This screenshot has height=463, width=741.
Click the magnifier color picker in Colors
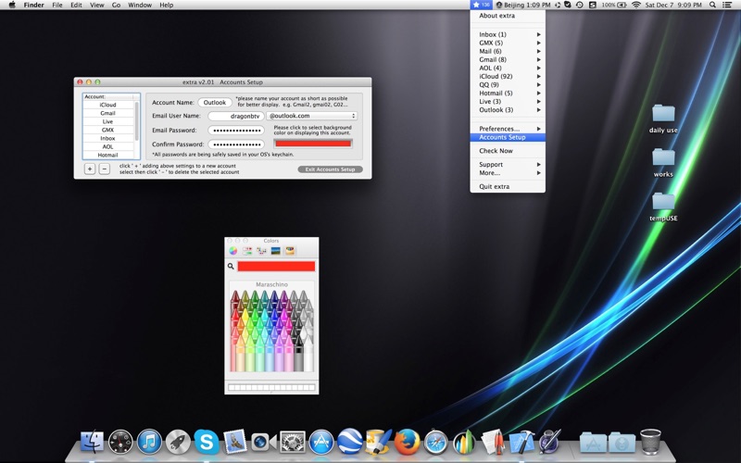pos(231,267)
